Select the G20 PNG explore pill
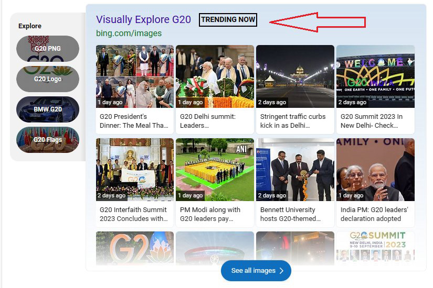The image size is (433, 288). click(x=48, y=49)
